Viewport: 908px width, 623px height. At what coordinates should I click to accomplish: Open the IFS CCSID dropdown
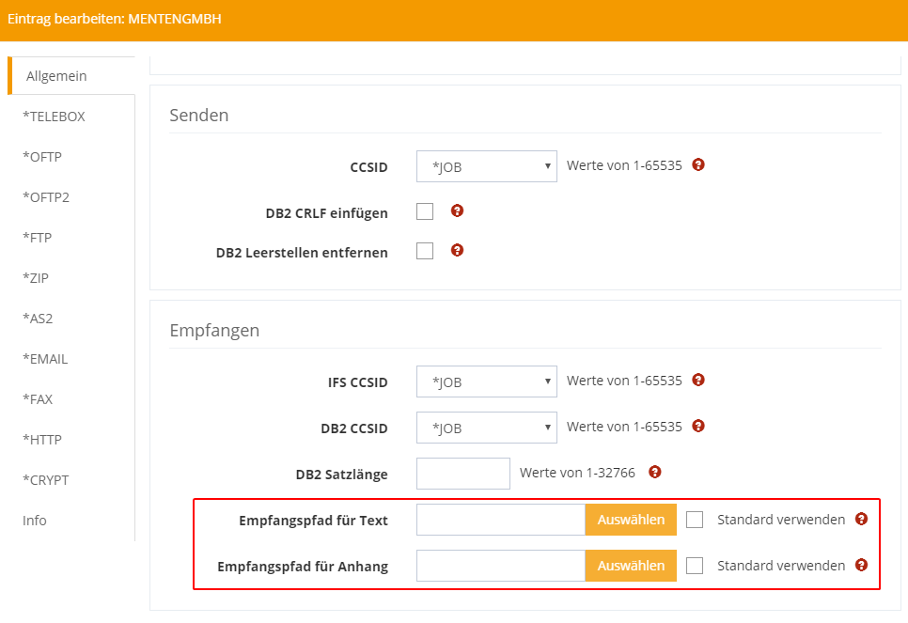(x=486, y=382)
